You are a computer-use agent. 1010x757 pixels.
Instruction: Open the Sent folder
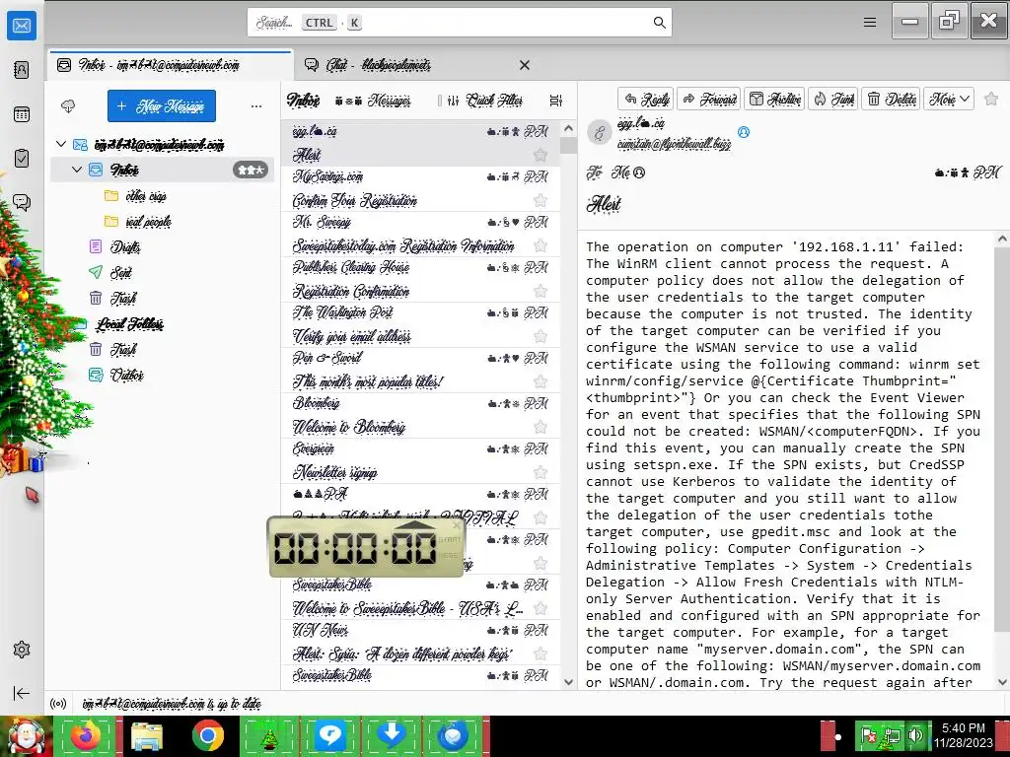tap(120, 273)
